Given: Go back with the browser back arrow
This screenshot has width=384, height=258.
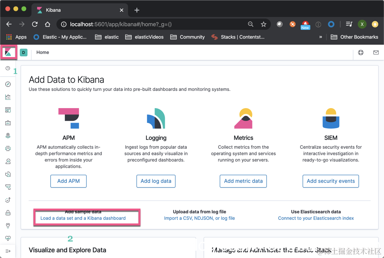Looking at the screenshot, I should [9, 24].
